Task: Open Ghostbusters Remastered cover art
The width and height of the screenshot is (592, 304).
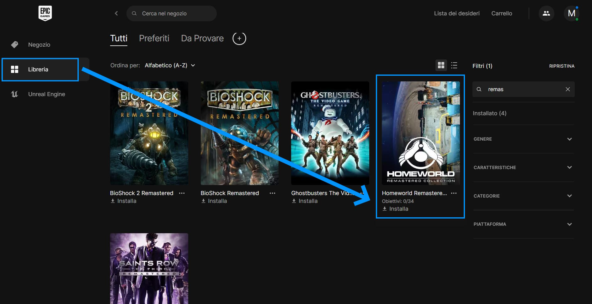Action: (x=330, y=133)
